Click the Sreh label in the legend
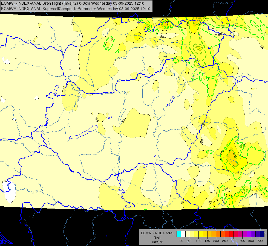This screenshot has height=246, width=268. [x=158, y=238]
